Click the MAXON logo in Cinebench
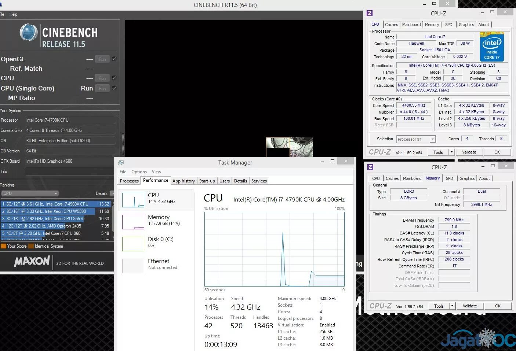The width and height of the screenshot is (516, 351). click(32, 261)
